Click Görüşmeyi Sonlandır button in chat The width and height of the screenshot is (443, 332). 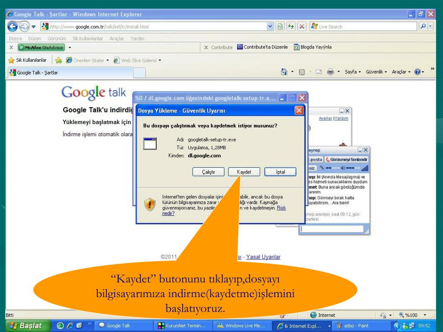347,160
